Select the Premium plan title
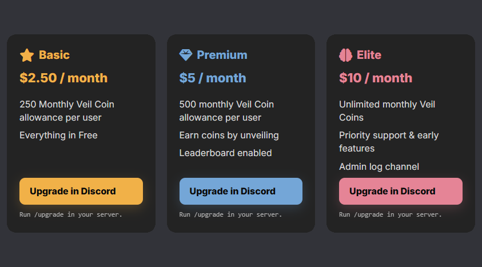The width and height of the screenshot is (482, 267). [x=222, y=55]
